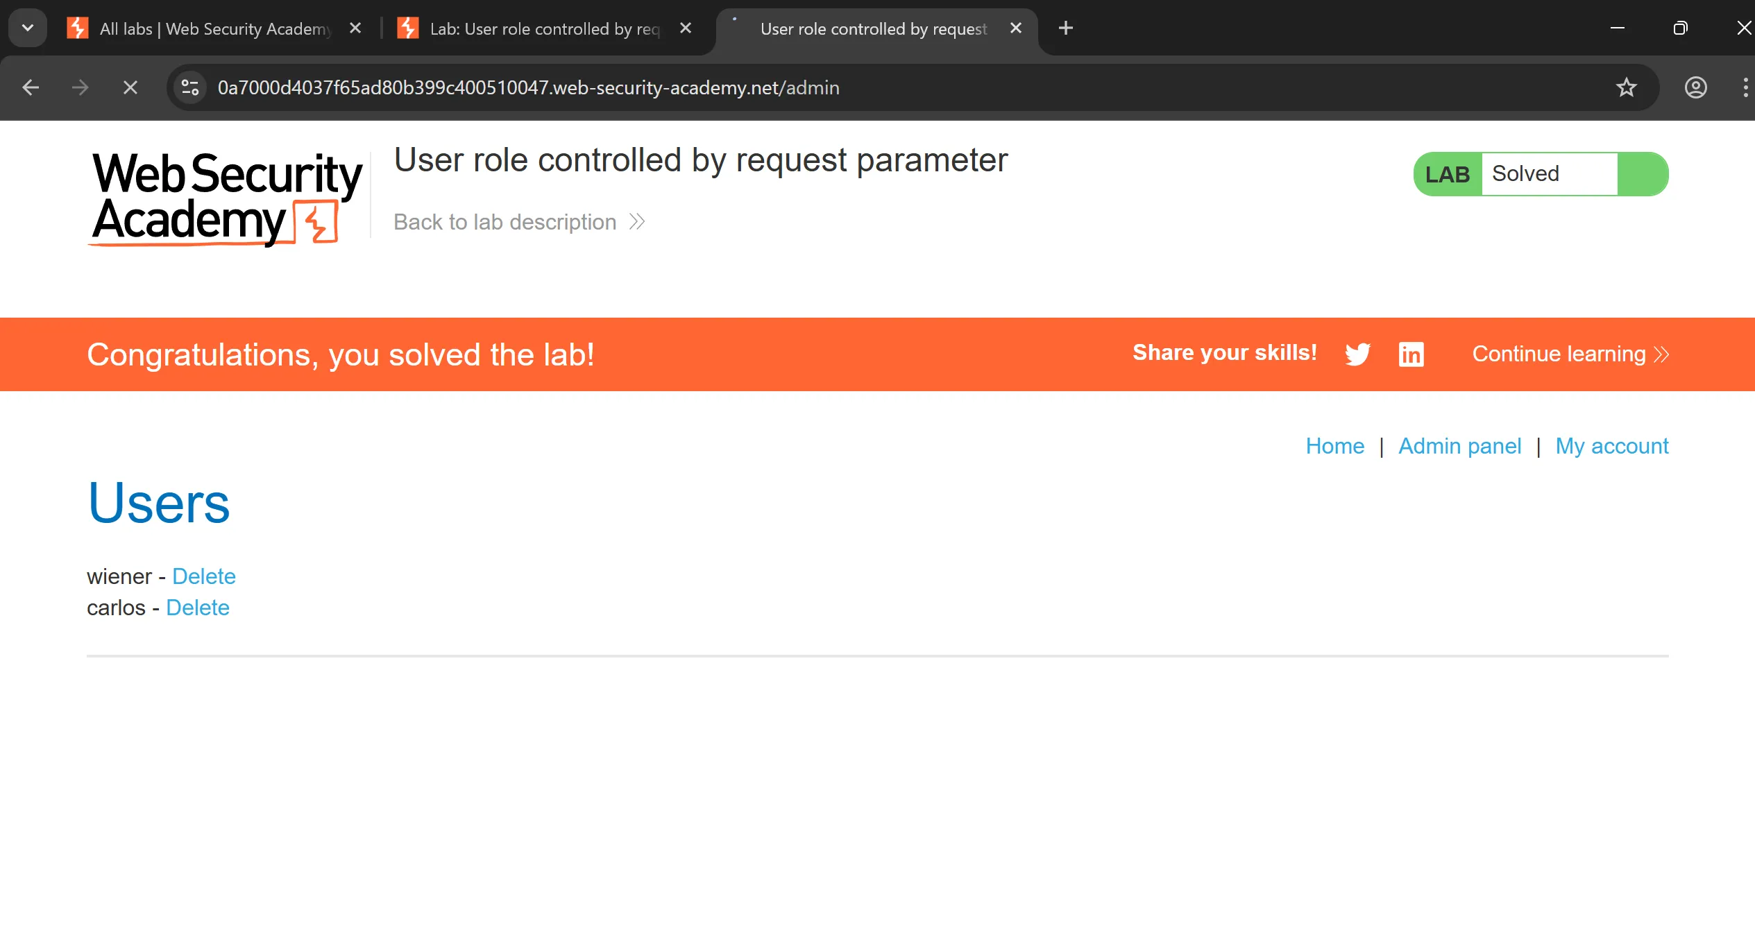1755x928 pixels.
Task: Click the Twitter share icon
Action: point(1357,354)
